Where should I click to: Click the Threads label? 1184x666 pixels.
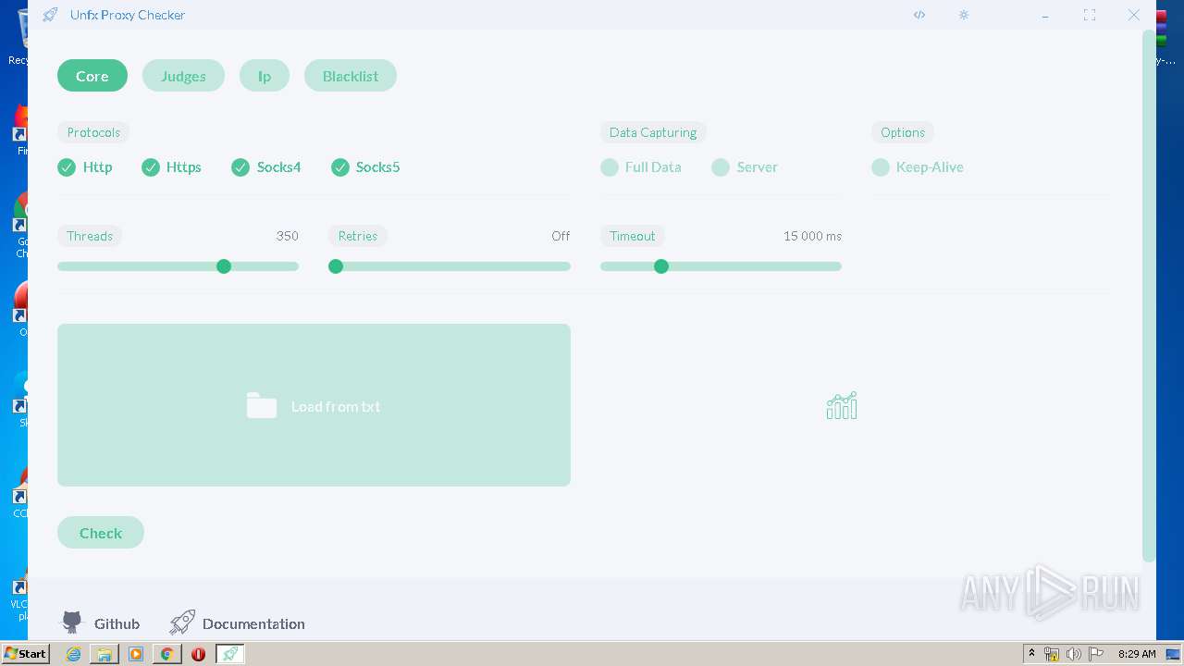[90, 236]
